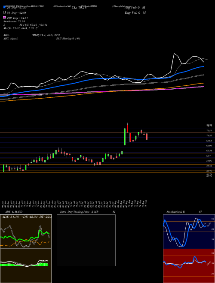Screen dimensions: 215x283
Task: Click the red RSI chart panel
Action: point(189,266)
